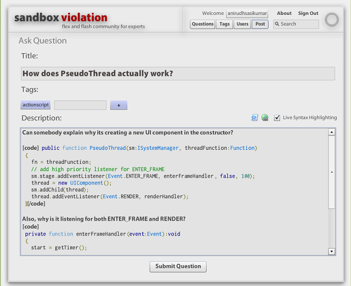Click the empty tag input field
This screenshot has width=351, height=286.
[80, 105]
